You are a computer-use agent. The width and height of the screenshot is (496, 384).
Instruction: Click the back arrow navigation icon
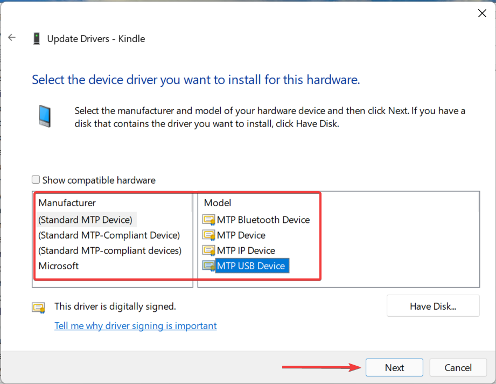click(x=11, y=38)
